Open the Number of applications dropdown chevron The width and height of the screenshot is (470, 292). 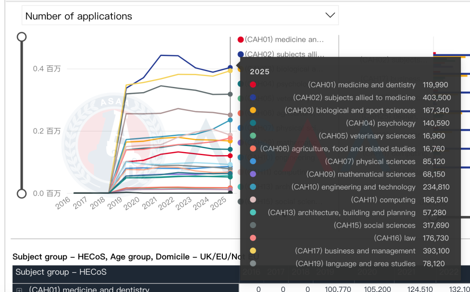coord(330,16)
